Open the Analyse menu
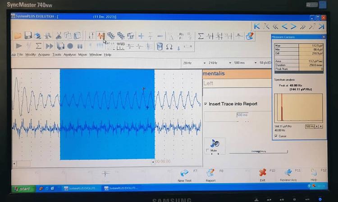338x202 pixels. (x=69, y=55)
